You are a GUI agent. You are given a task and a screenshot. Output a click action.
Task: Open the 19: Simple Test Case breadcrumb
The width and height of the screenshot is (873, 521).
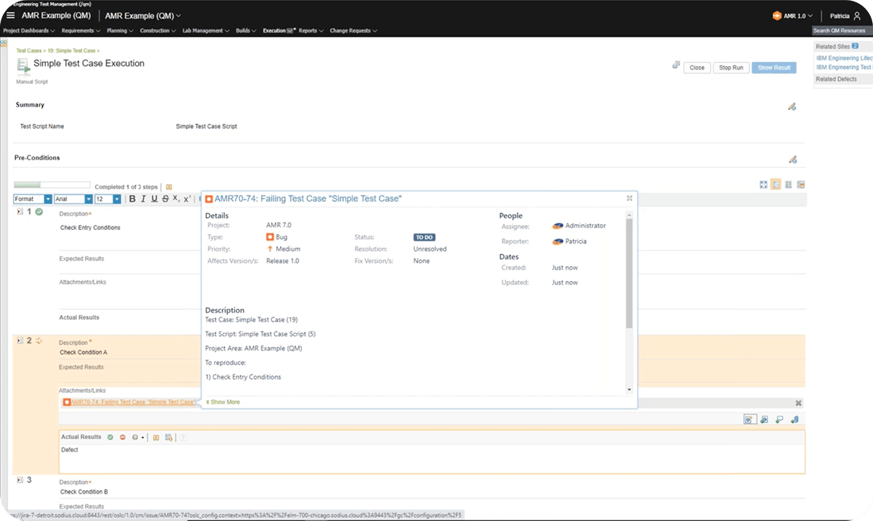[71, 51]
